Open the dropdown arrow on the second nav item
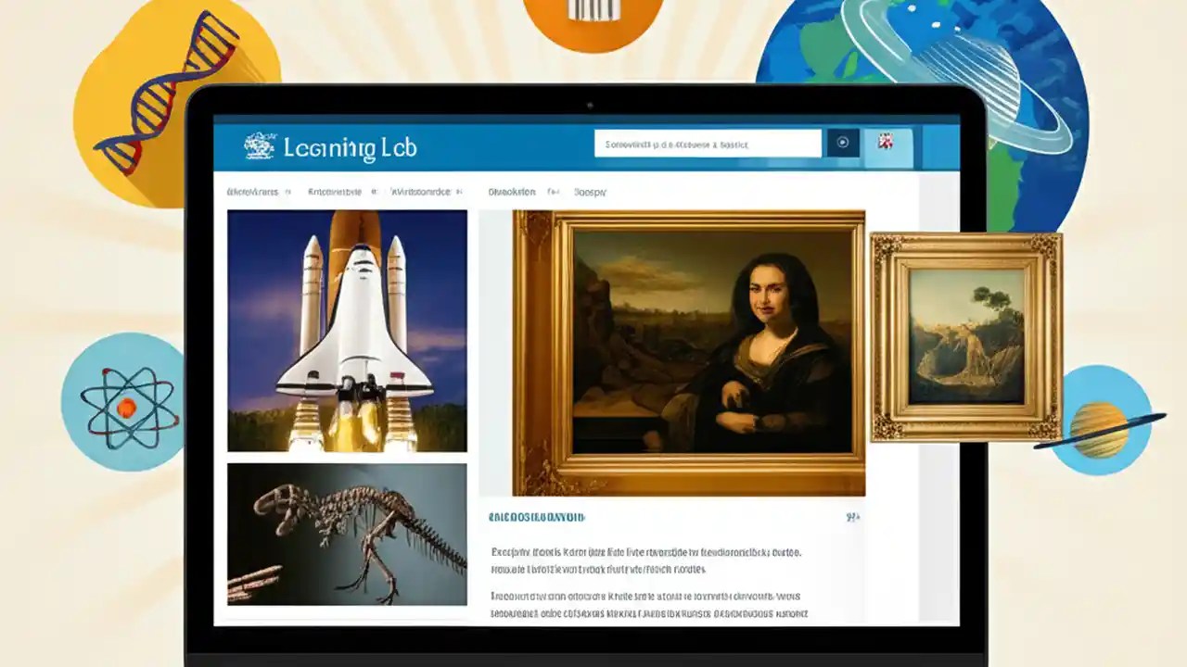Screen dimensions: 1187x667 pyautogui.click(x=371, y=191)
